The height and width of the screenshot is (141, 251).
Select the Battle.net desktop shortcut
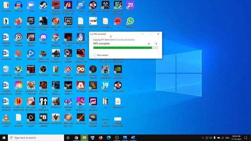31,54
